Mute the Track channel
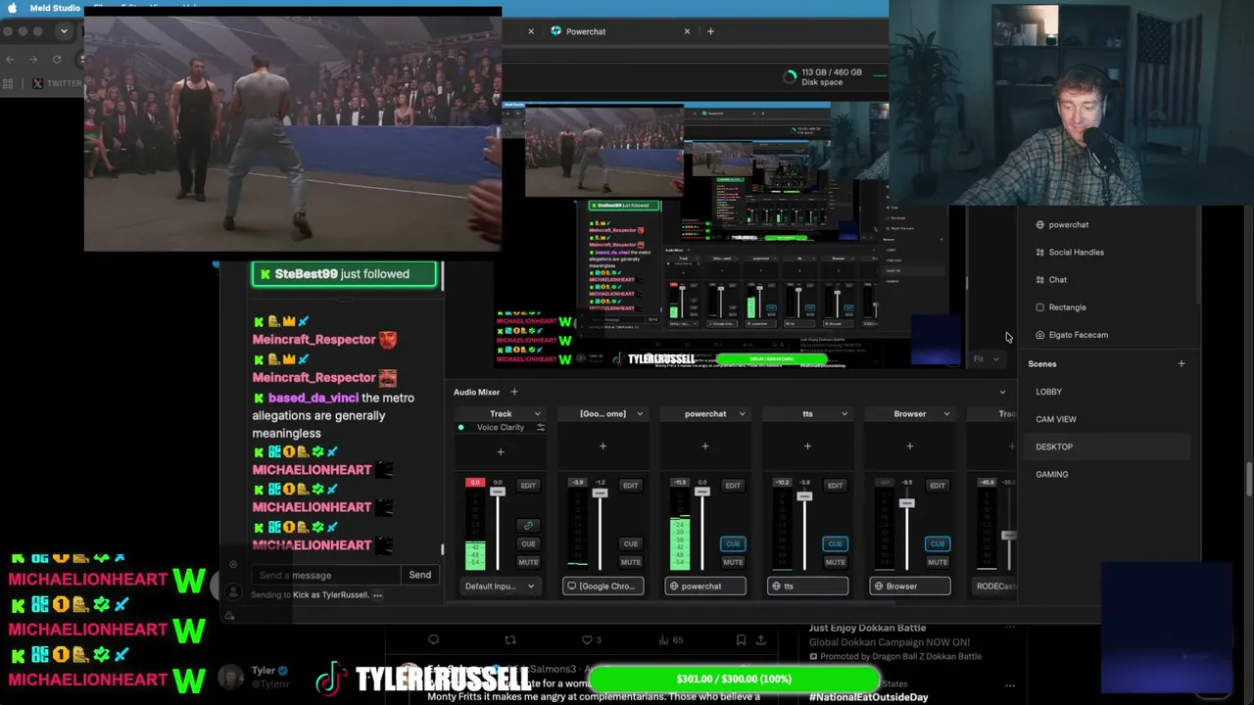 click(x=528, y=562)
